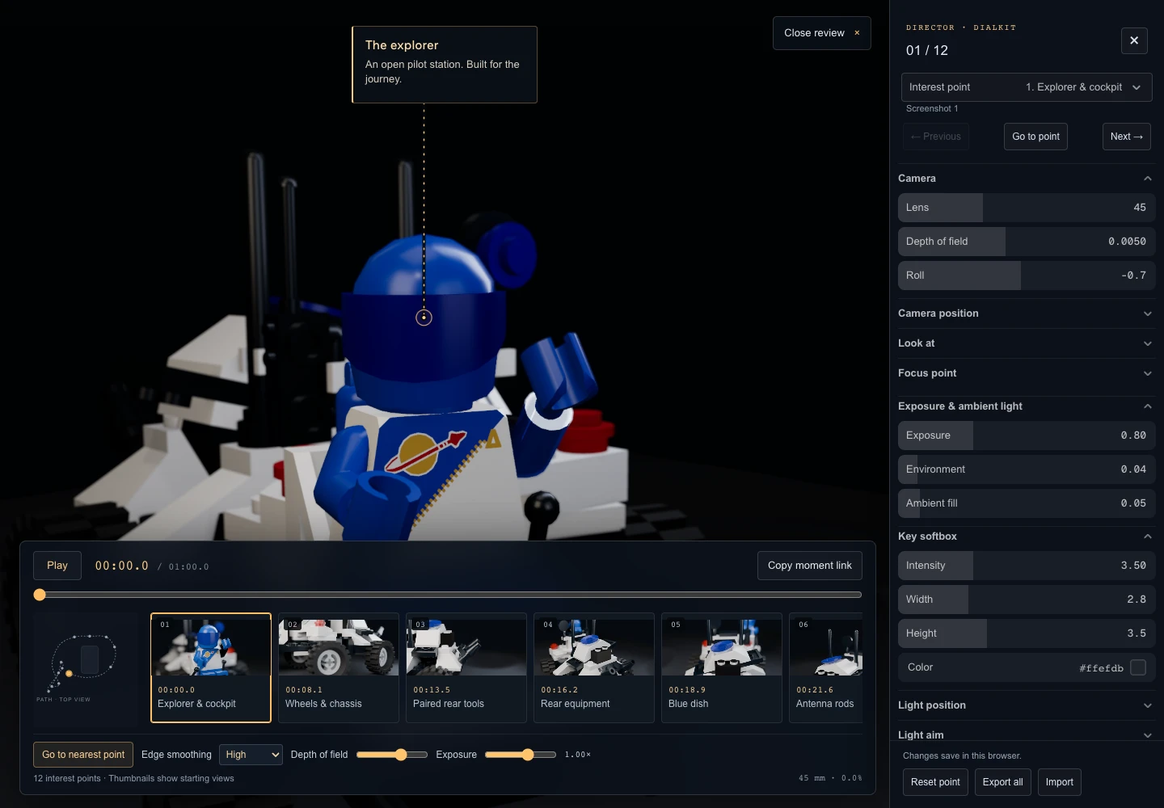Screen dimensions: 1164x808
Task: Adjust the Lens slider
Action: tap(1027, 208)
